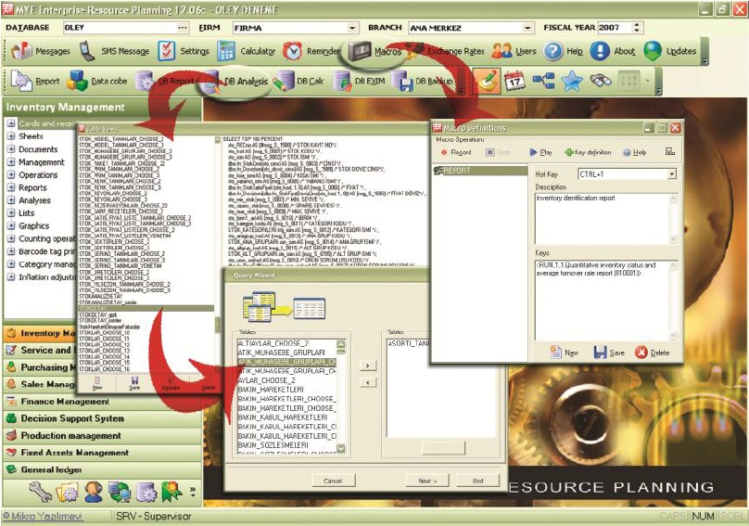The width and height of the screenshot is (749, 526).
Task: Adjust the FISCAL YEAR stepper
Action: (x=636, y=28)
